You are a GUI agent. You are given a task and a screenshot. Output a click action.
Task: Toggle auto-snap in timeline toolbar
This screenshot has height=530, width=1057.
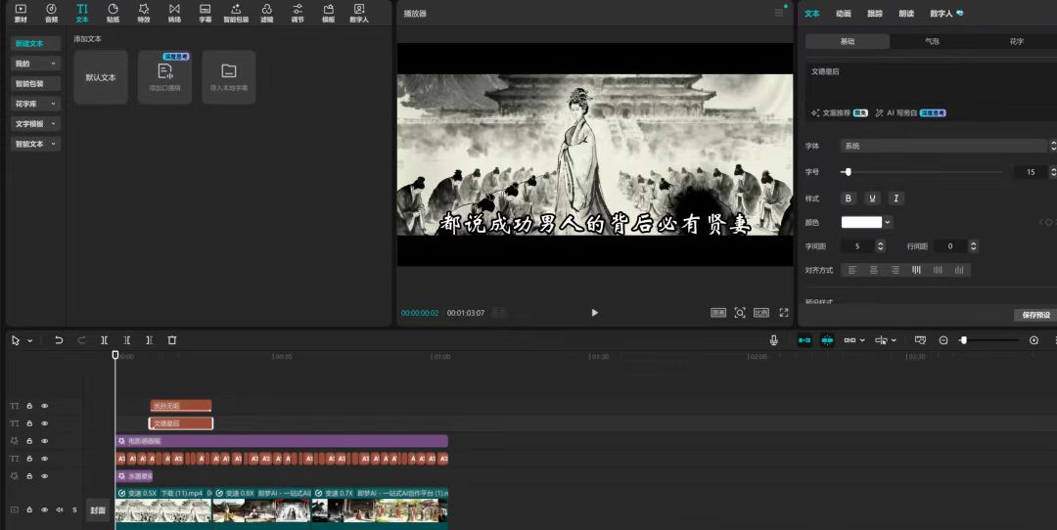[x=827, y=340]
